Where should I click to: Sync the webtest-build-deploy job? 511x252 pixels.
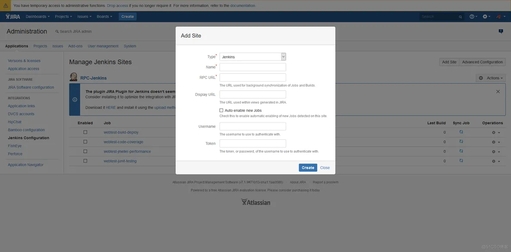click(461, 132)
